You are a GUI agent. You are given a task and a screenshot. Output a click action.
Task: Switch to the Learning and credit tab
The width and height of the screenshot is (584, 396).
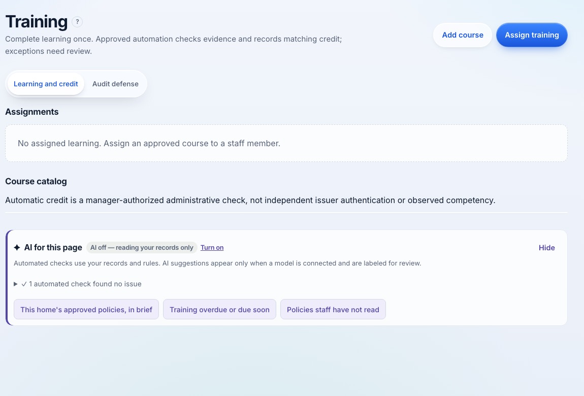46,84
